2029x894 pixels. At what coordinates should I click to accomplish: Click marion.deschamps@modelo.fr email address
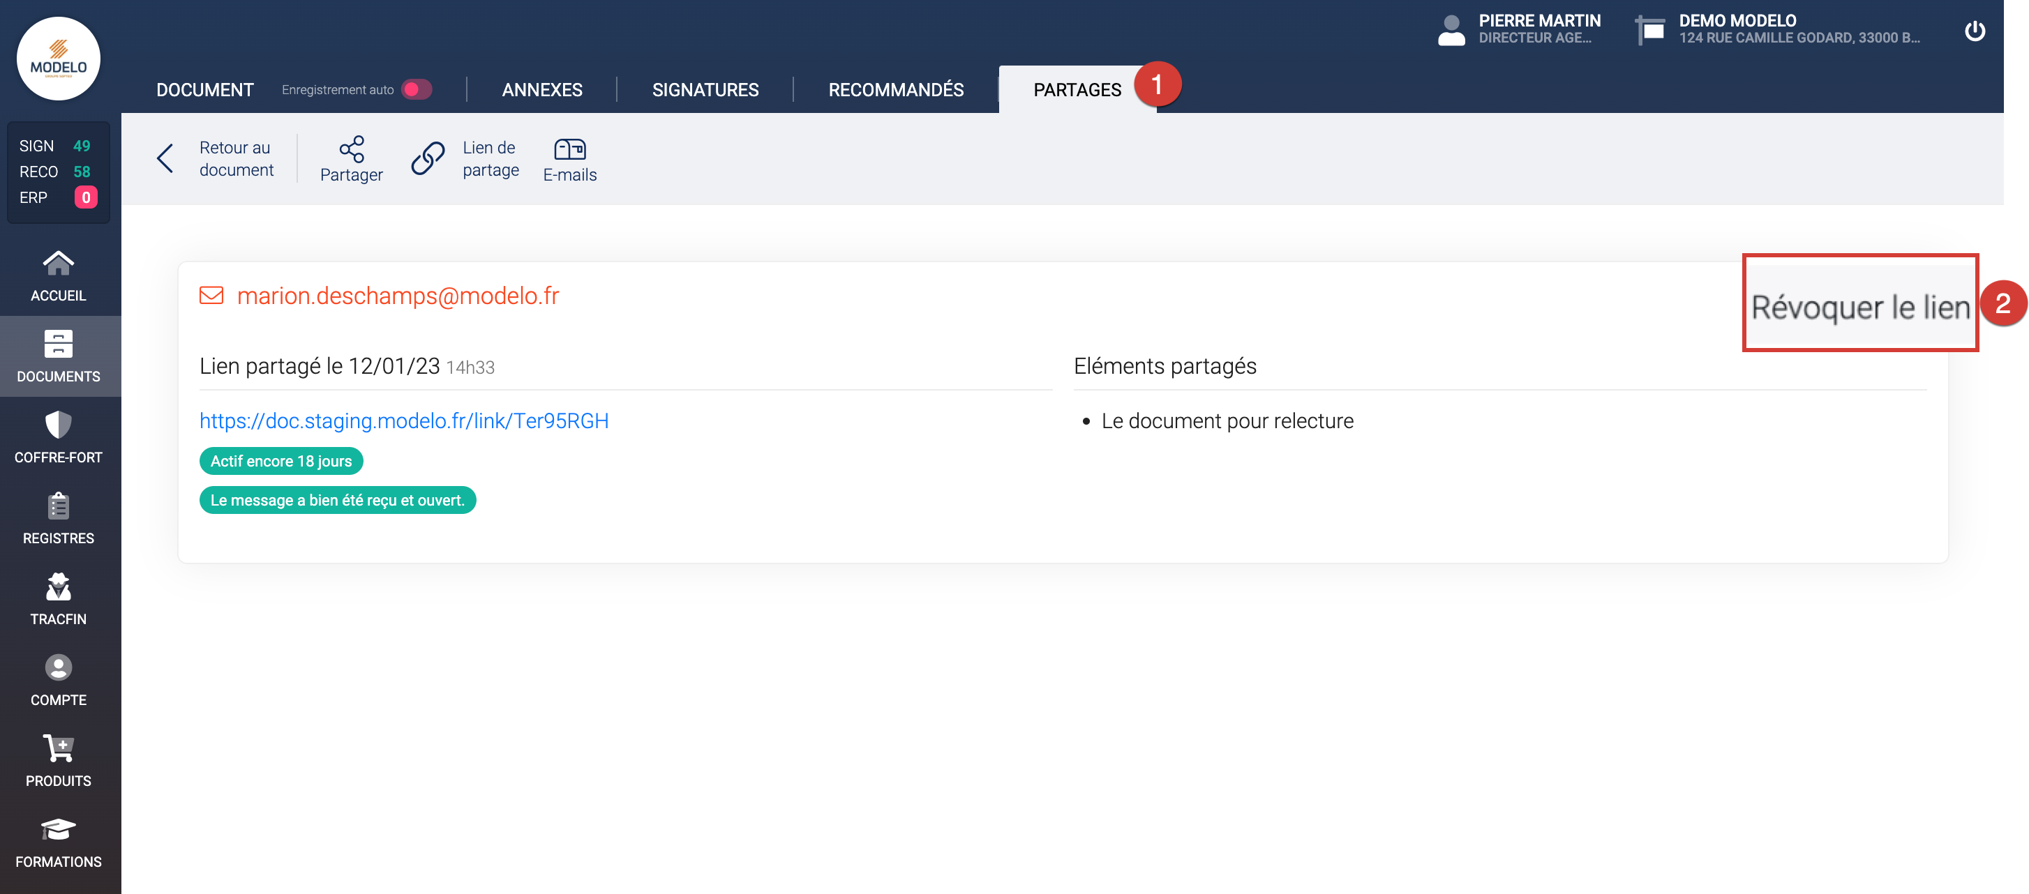[398, 296]
